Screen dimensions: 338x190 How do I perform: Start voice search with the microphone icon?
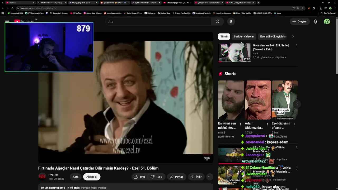tap(231, 22)
